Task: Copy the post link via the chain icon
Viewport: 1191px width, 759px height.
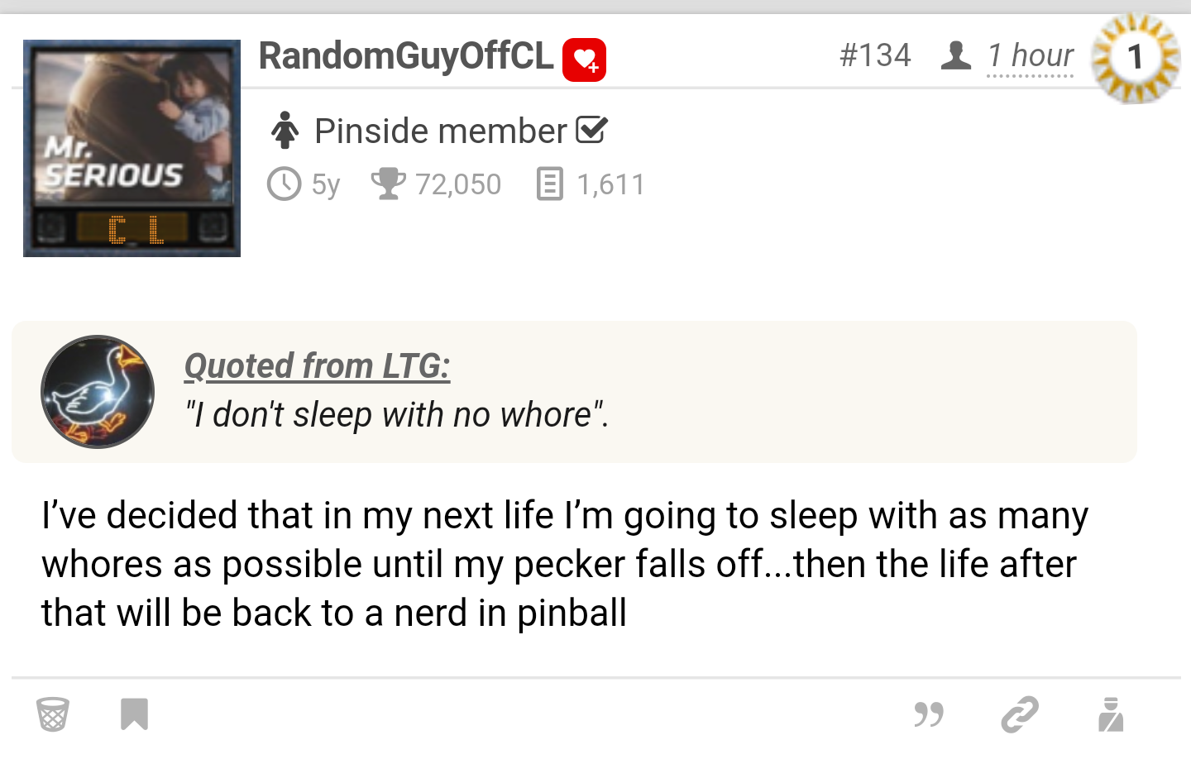Action: coord(1019,714)
